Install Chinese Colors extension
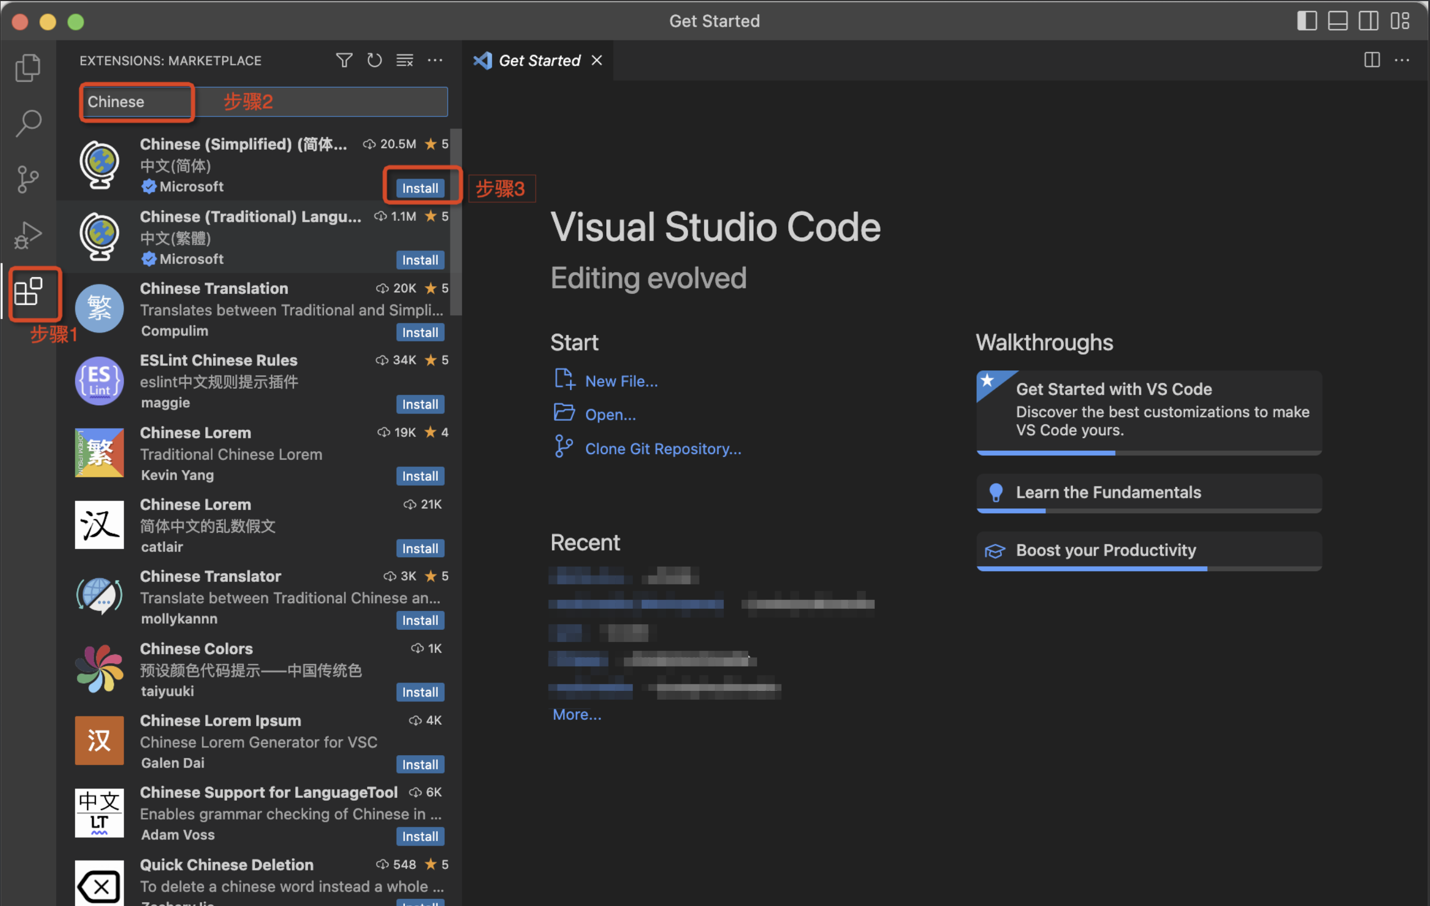Image resolution: width=1430 pixels, height=906 pixels. pyautogui.click(x=420, y=691)
